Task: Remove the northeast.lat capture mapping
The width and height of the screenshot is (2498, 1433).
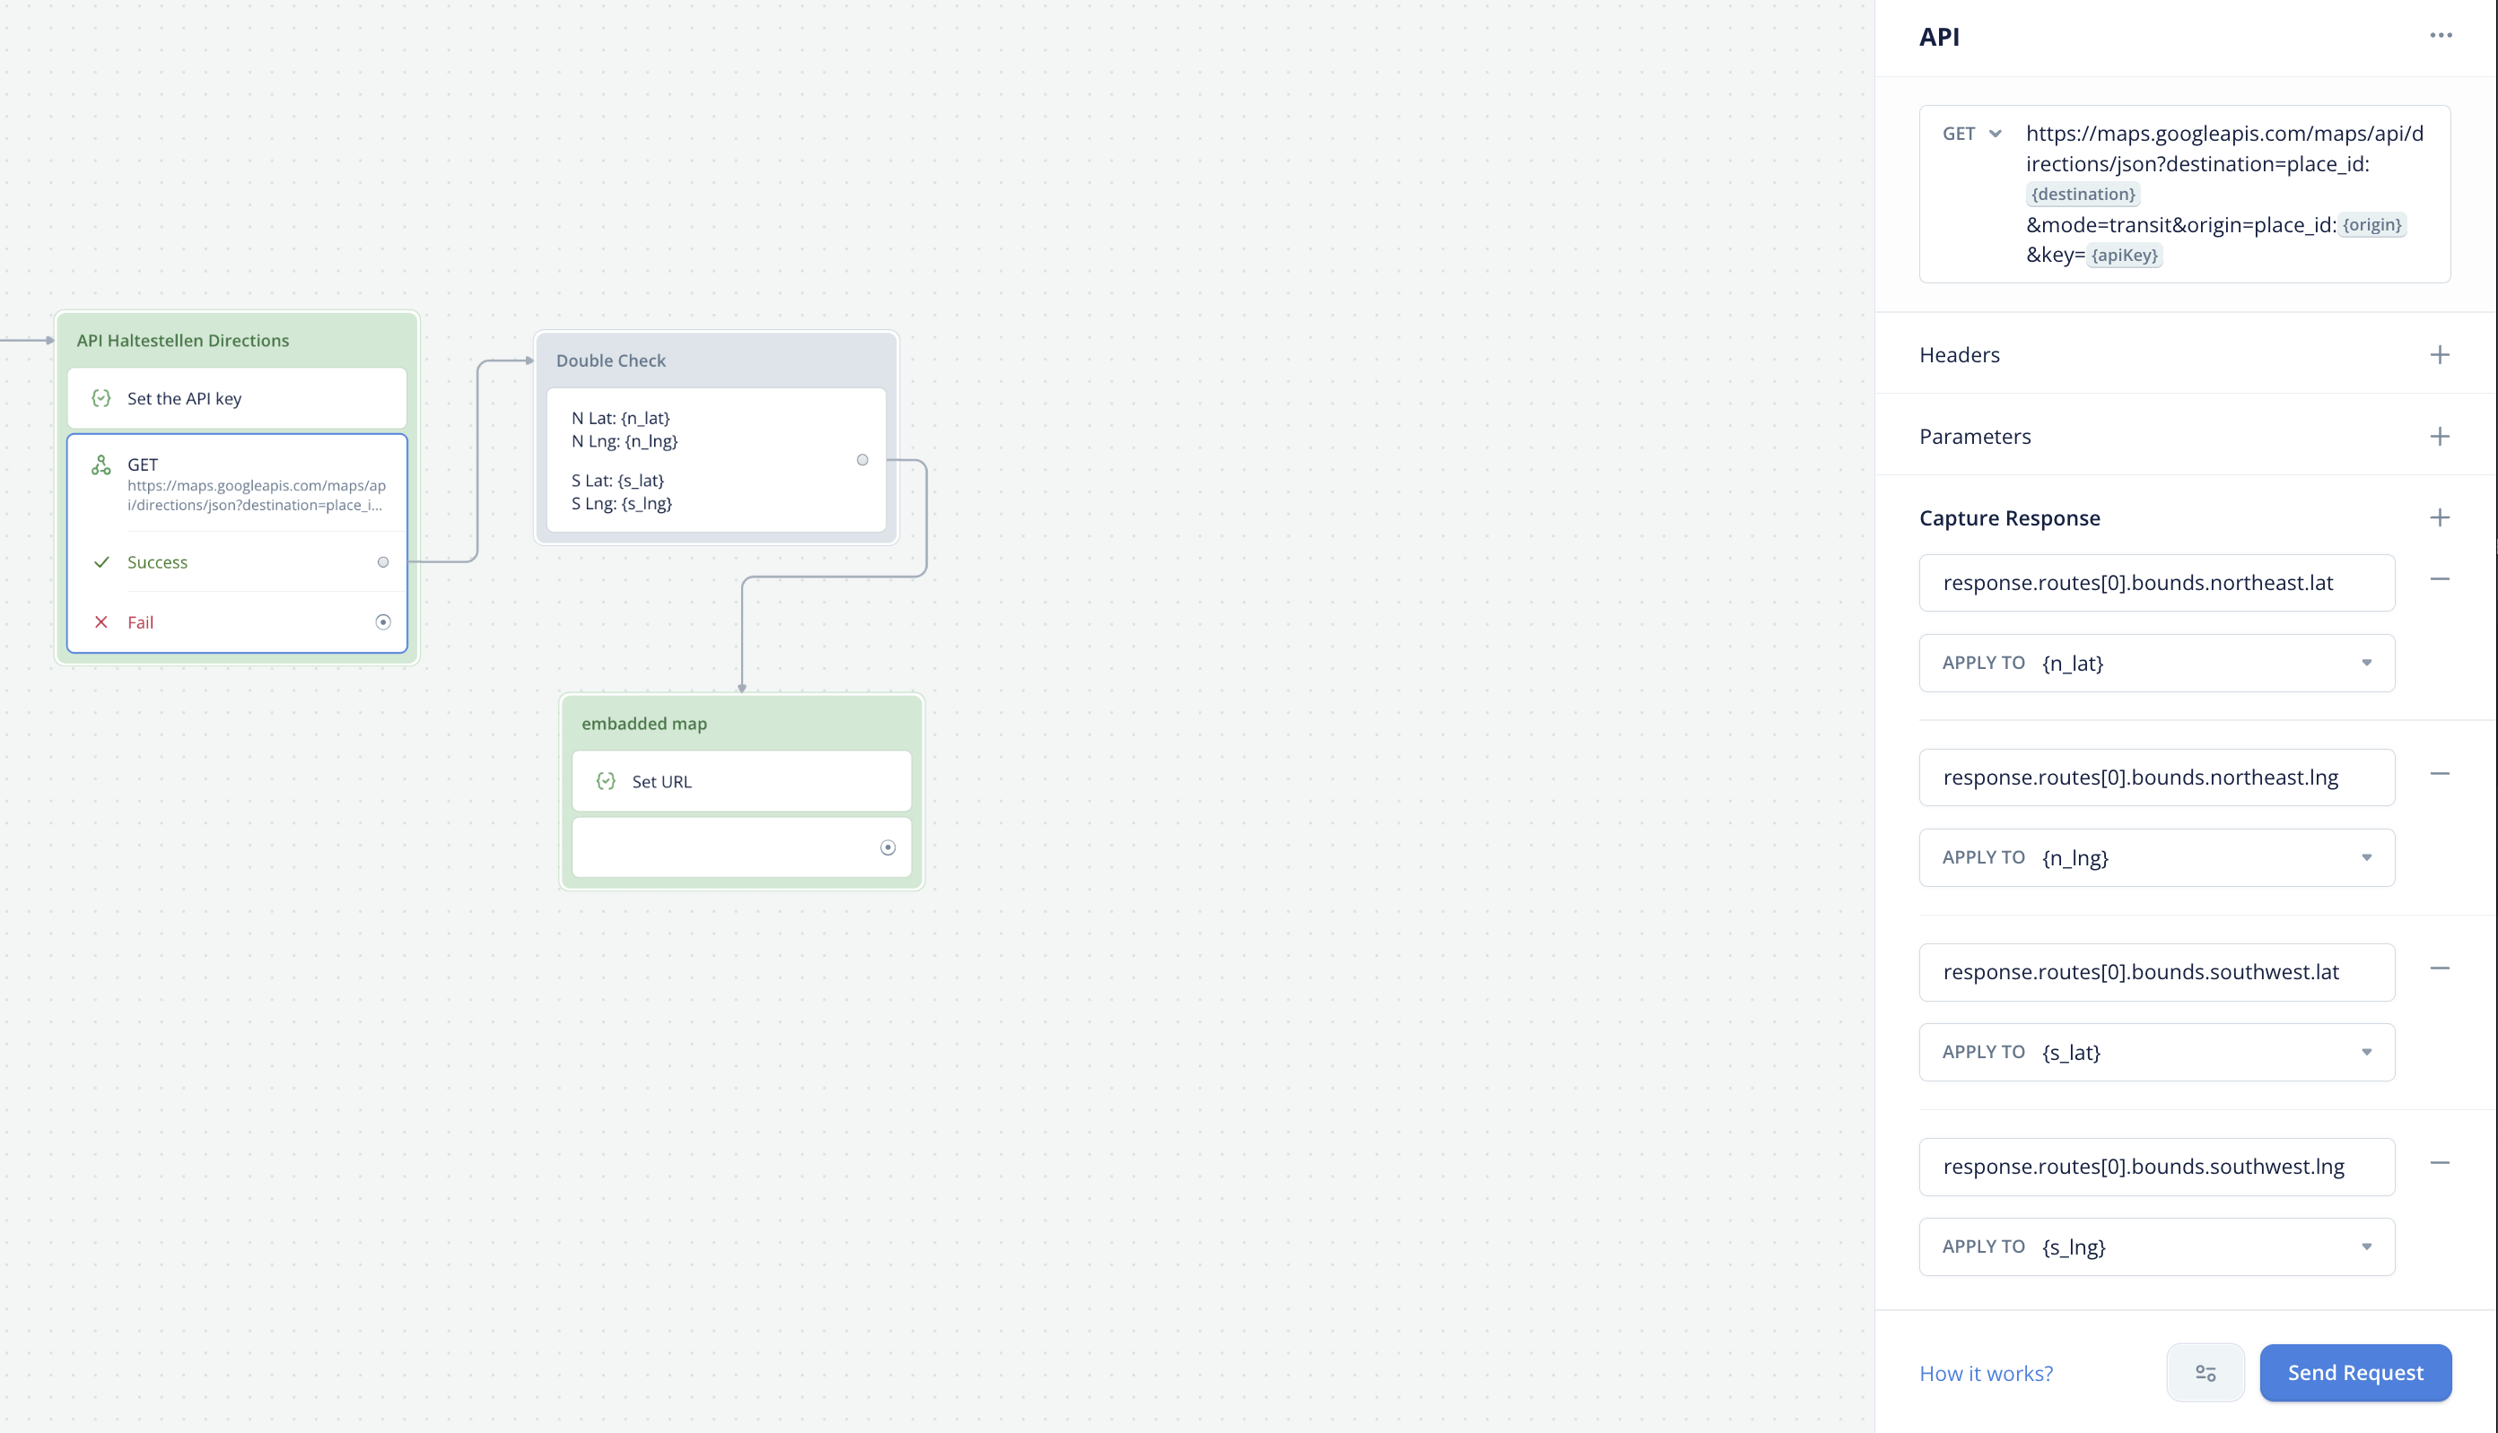Action: pos(2439,579)
